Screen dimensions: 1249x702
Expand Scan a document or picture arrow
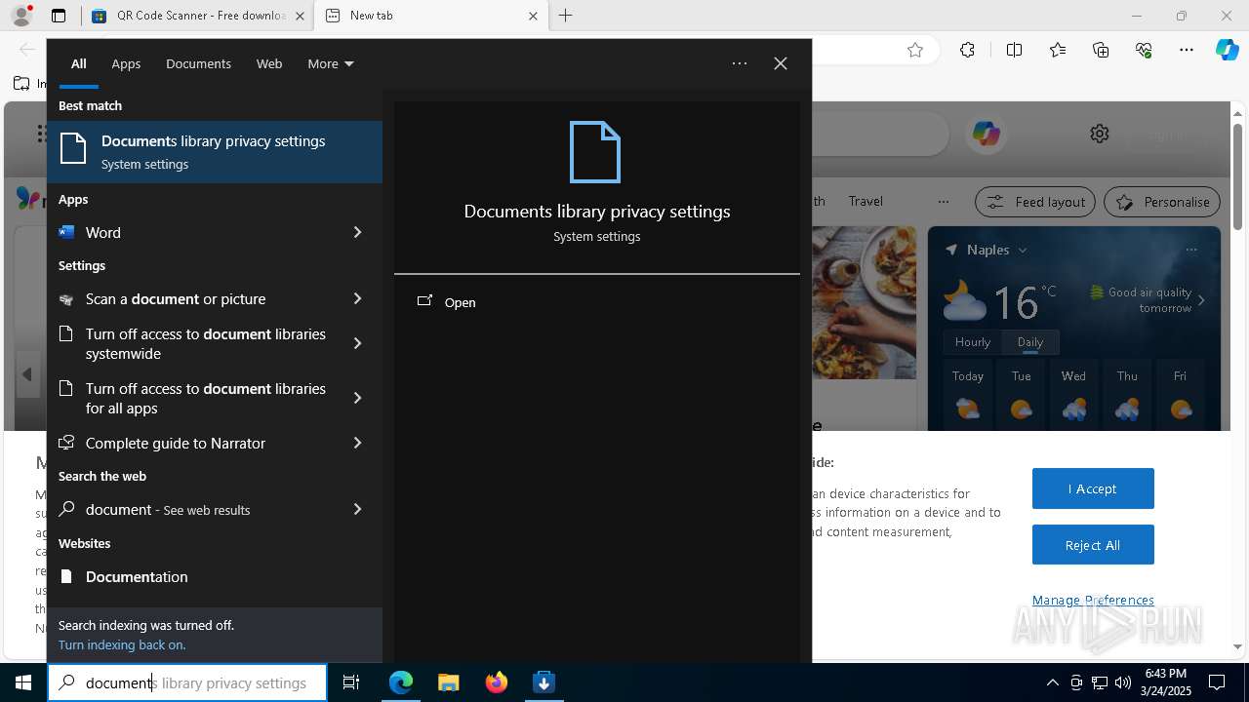pos(357,298)
